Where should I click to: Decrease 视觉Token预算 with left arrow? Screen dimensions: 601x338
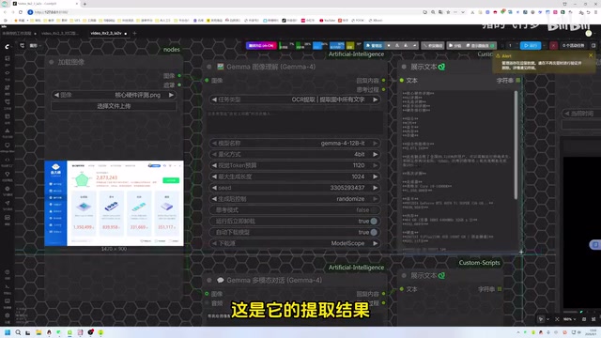(x=214, y=165)
